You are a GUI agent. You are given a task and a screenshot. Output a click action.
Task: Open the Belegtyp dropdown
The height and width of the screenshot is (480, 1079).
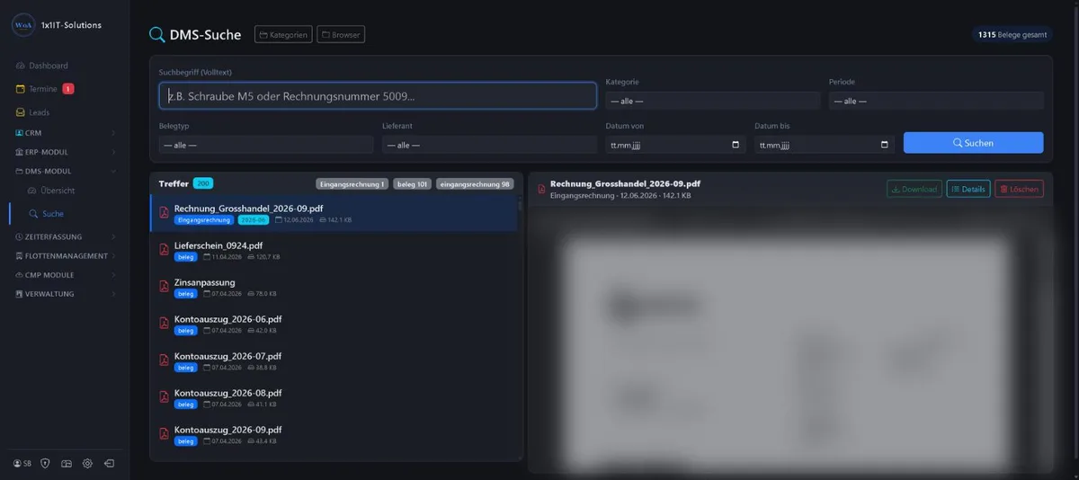click(x=266, y=145)
